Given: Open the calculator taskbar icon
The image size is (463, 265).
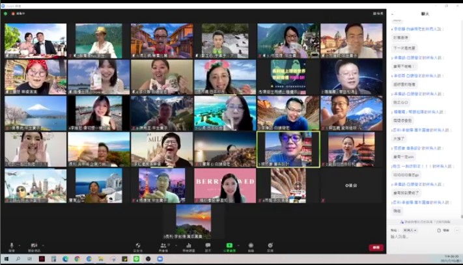Looking at the screenshot, I should coord(53,258).
